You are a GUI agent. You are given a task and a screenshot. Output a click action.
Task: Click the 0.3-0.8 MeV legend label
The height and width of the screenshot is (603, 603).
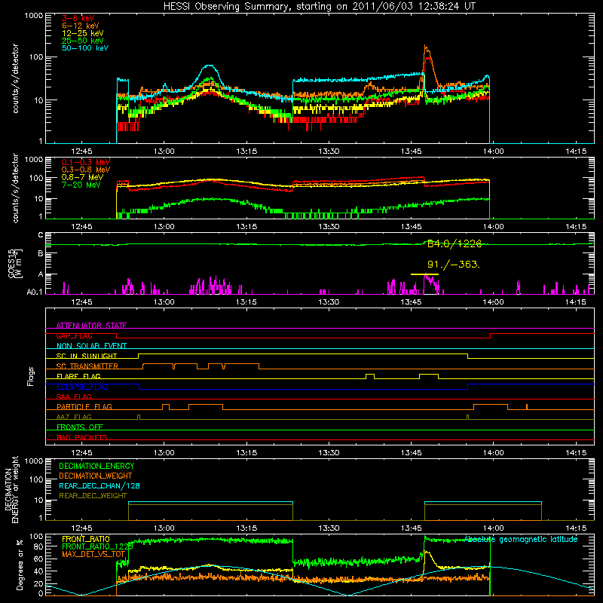point(86,170)
